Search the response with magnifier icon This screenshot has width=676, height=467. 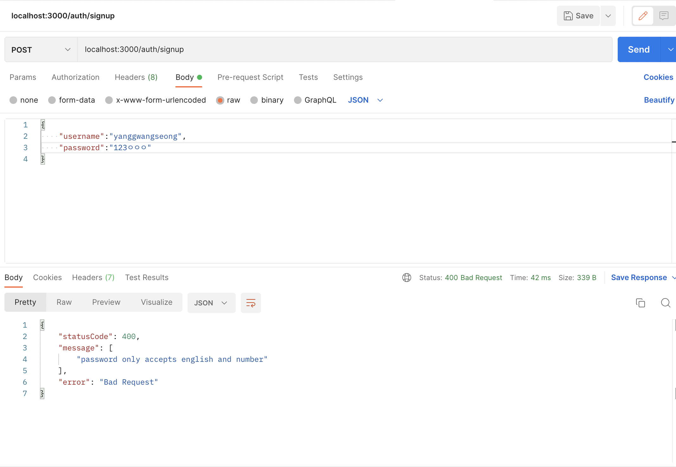click(x=666, y=303)
